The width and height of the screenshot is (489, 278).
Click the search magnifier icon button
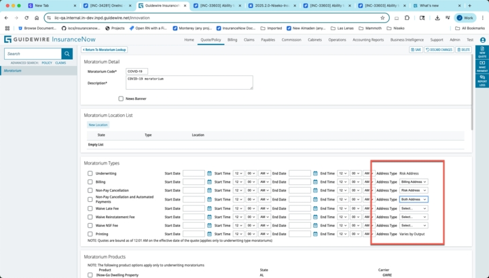(x=67, y=54)
